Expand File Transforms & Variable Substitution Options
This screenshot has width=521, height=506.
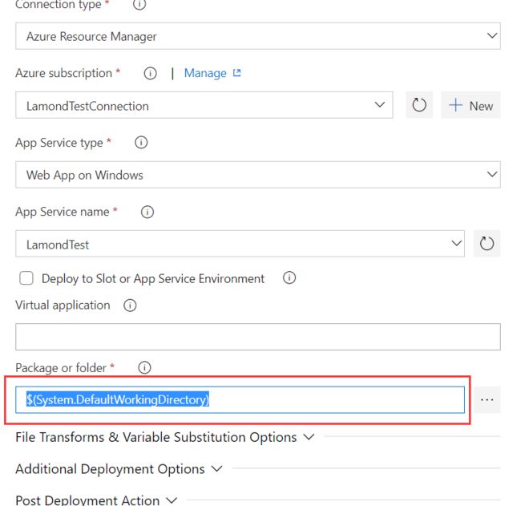pos(164,437)
